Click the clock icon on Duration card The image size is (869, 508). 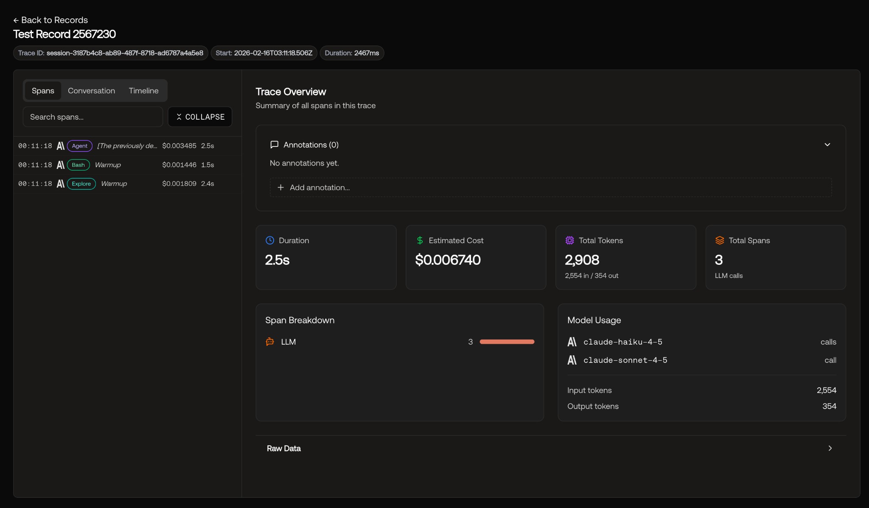point(270,240)
